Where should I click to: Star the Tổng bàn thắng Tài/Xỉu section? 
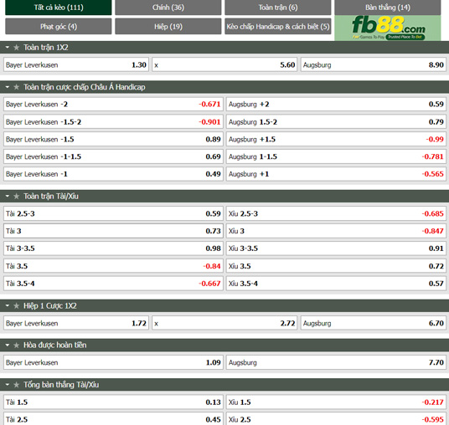16,385
